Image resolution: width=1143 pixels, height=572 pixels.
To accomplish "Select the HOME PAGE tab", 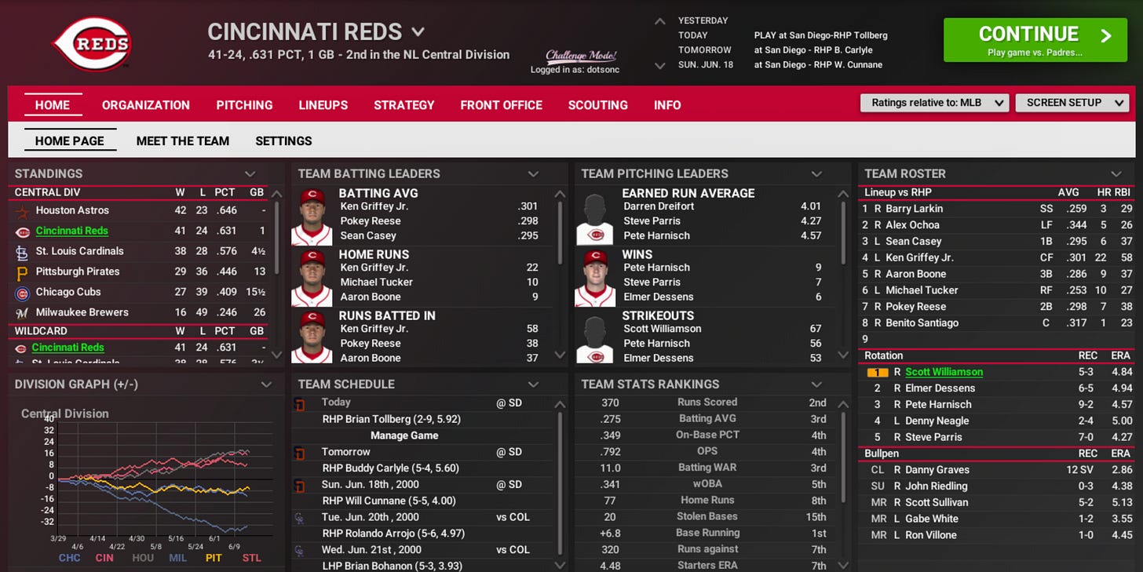I will pyautogui.click(x=70, y=141).
